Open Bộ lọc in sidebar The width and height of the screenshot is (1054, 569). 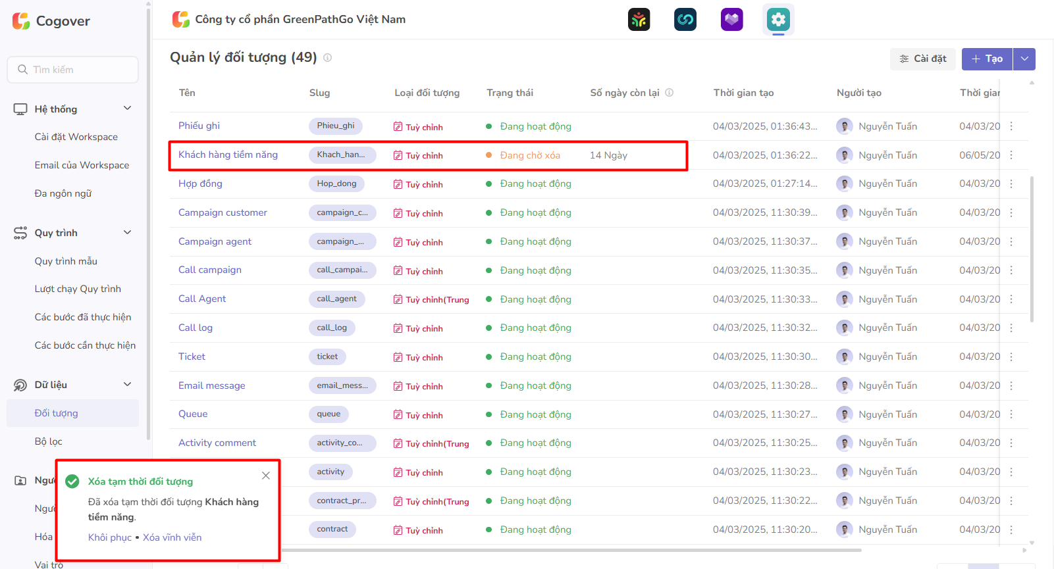[49, 441]
